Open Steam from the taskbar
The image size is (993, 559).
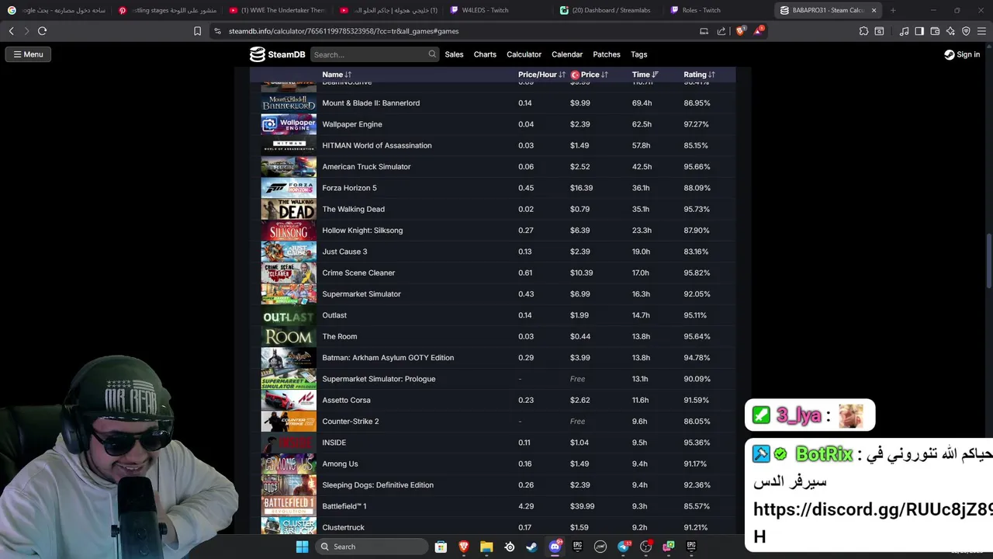pyautogui.click(x=531, y=547)
